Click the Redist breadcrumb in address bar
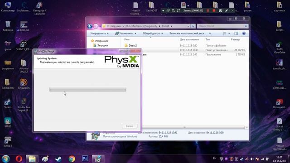This screenshot has width=290, height=163. [x=165, y=26]
